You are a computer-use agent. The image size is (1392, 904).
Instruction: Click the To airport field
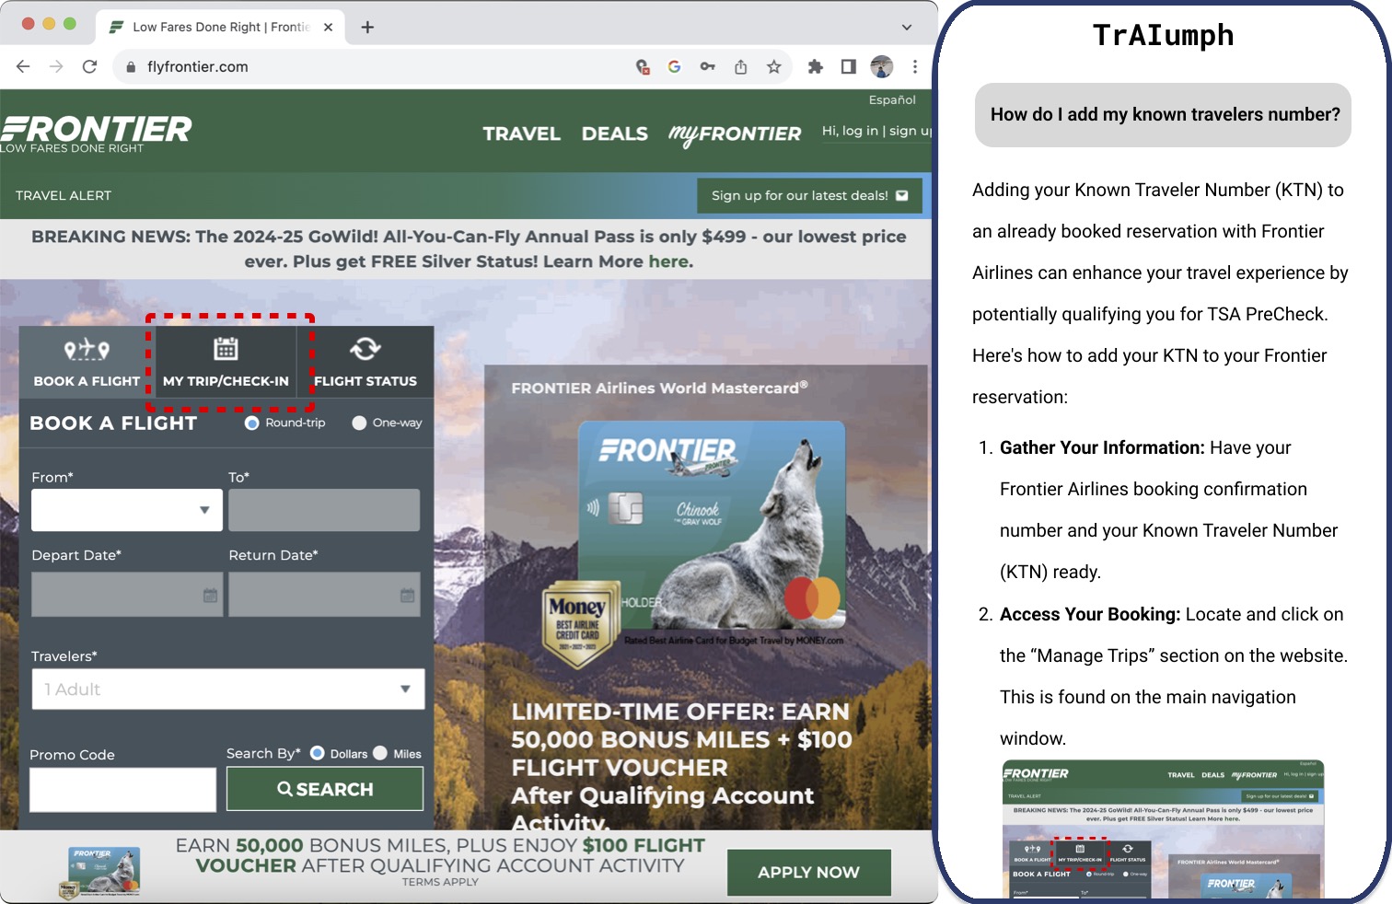(324, 510)
